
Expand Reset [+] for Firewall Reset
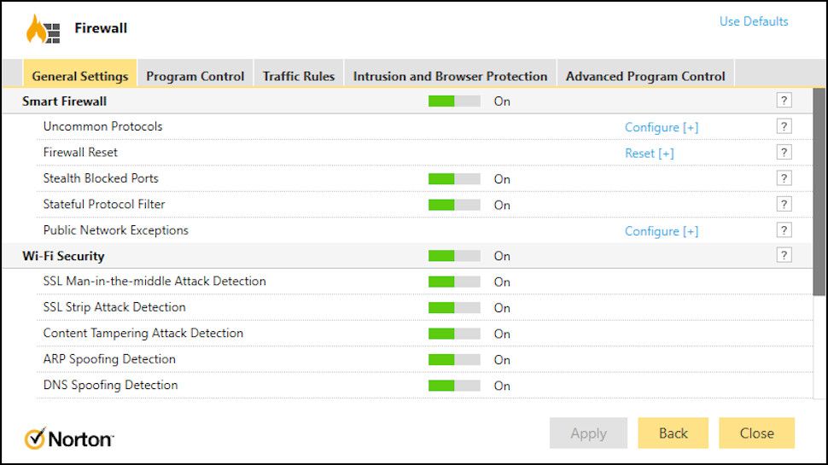[649, 153]
